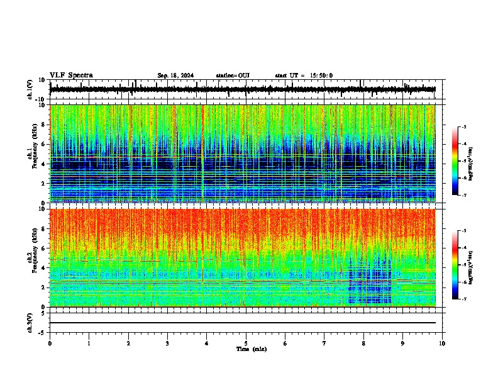Click the "station=OUI" header label
Image resolution: width=498 pixels, height=385 pixels.
233,75
